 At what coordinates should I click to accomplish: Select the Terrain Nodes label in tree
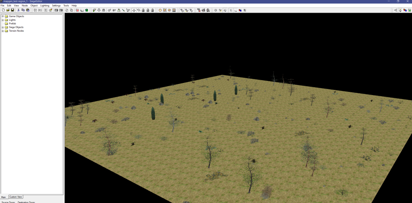pyautogui.click(x=17, y=31)
